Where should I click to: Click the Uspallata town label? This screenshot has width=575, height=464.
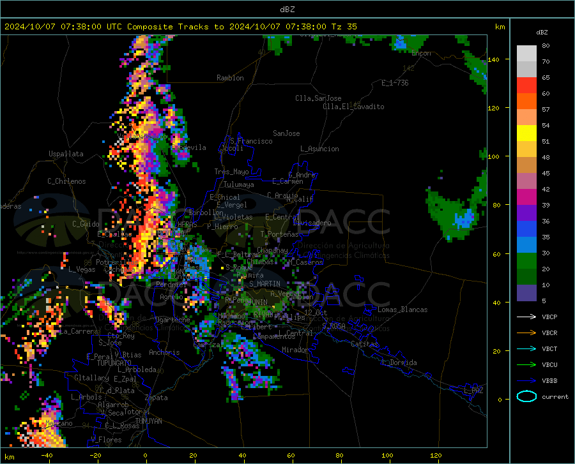(66, 154)
